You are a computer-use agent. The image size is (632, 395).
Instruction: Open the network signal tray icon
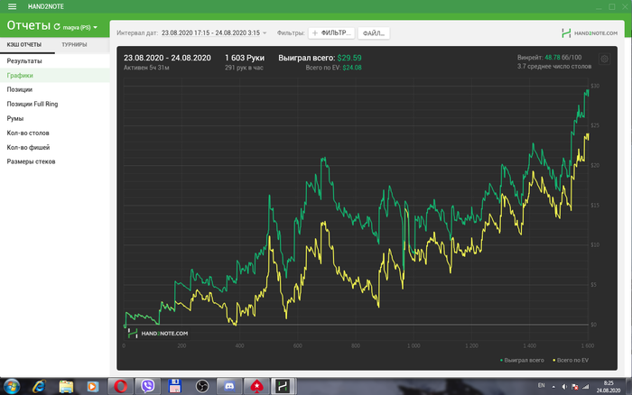point(586,387)
